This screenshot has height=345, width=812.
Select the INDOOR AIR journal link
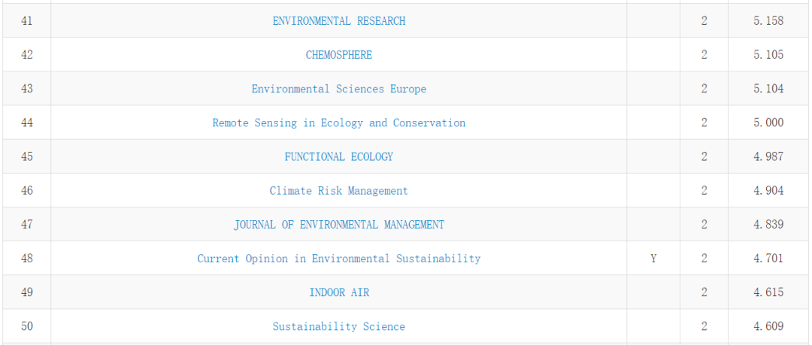click(338, 292)
